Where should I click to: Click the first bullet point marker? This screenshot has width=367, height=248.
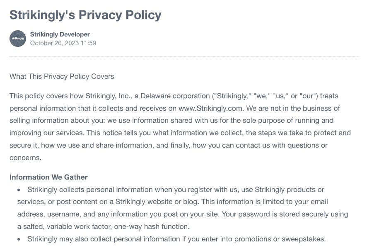[x=19, y=190]
